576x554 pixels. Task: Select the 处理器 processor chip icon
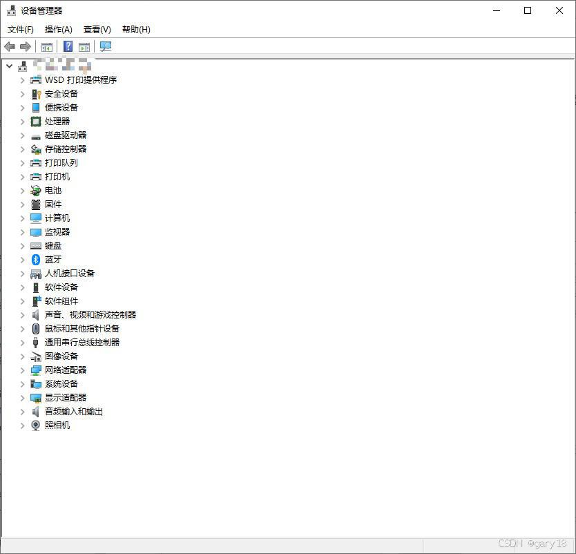pyautogui.click(x=36, y=122)
